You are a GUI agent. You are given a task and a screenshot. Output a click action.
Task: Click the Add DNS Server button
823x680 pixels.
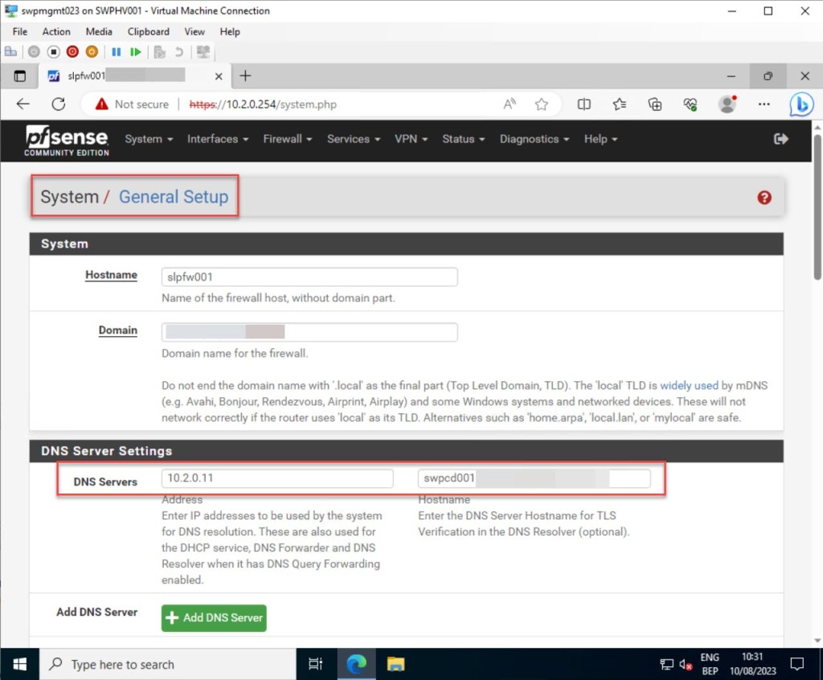click(x=214, y=617)
